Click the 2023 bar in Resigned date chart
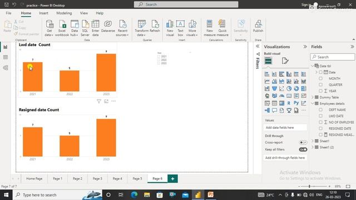 106,138
